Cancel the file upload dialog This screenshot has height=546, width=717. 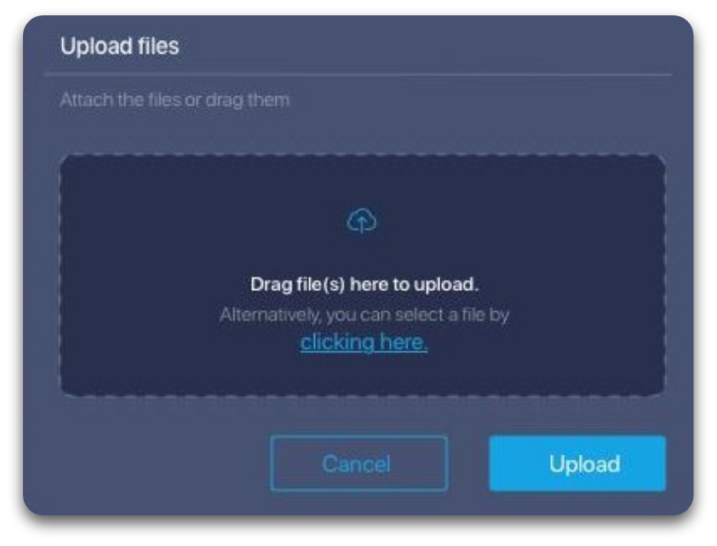[358, 464]
